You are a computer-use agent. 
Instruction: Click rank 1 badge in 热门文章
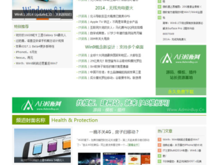tap(160, 139)
